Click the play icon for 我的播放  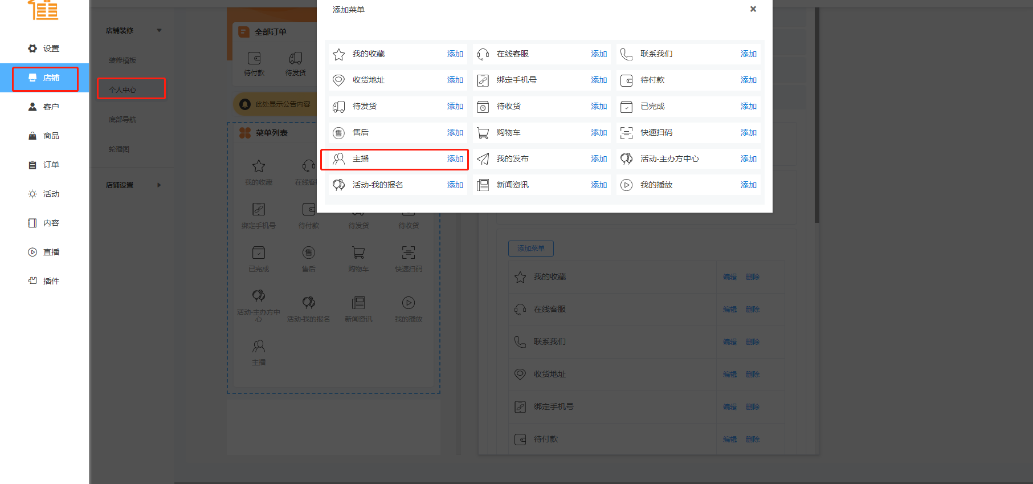[x=626, y=185]
